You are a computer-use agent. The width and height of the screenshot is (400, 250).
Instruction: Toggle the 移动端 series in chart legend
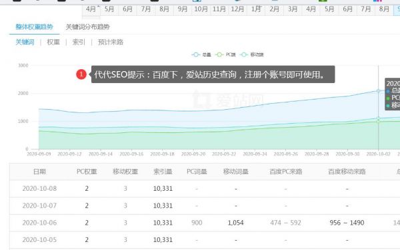point(251,55)
